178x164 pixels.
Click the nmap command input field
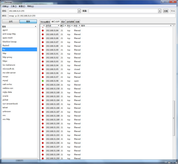pyautogui.click(x=92, y=16)
